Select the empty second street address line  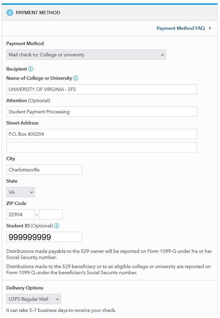click(102, 147)
